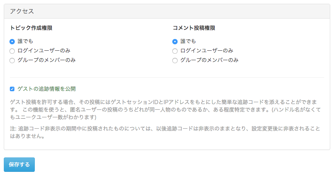This screenshot has height=176, width=334.
Task: Click グループのメンバーのみ label text for comment posting
Action: 209,60
